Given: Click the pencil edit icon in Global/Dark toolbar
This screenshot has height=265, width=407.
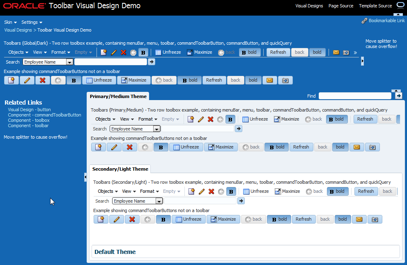Looking at the screenshot, I should pos(113,53).
